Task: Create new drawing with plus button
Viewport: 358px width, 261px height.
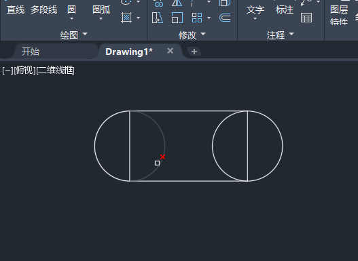Action: click(x=194, y=52)
